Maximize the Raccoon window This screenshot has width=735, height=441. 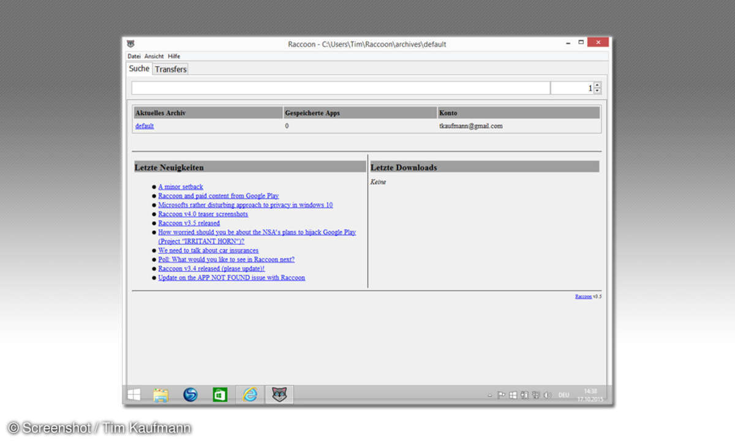pyautogui.click(x=581, y=42)
